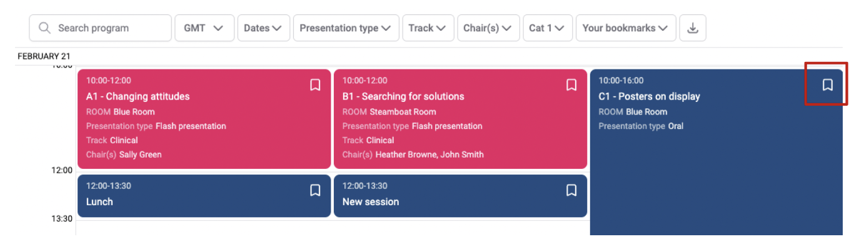Open the Cat 1 filter

[548, 28]
